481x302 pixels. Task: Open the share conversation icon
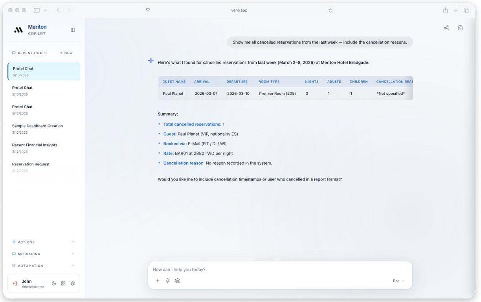tap(446, 28)
